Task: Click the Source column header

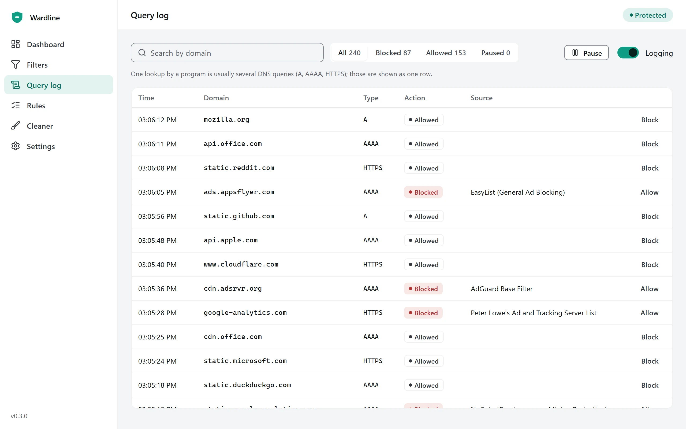Action: [482, 98]
